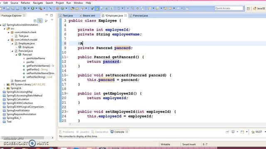Click the Open Type toolbar icon
Viewport: 266px width, 149px height.
tap(72, 8)
